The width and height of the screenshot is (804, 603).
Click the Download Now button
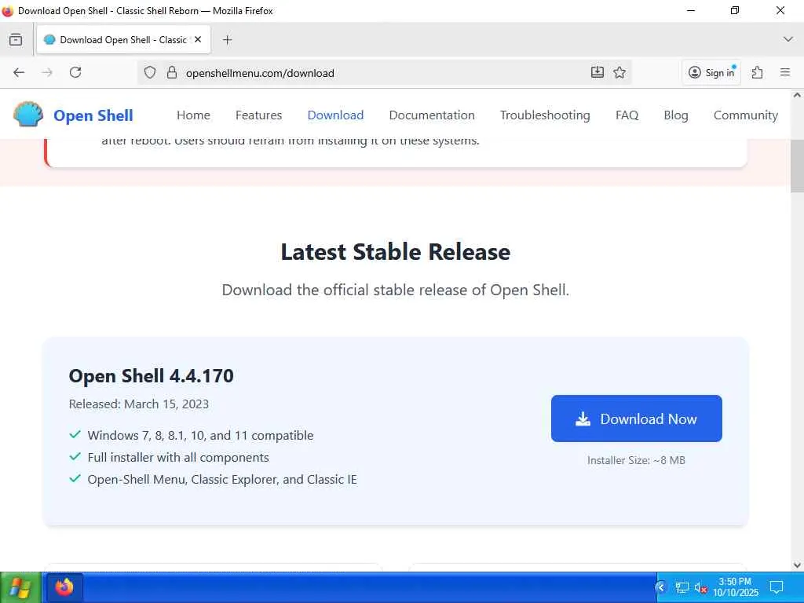click(x=636, y=418)
